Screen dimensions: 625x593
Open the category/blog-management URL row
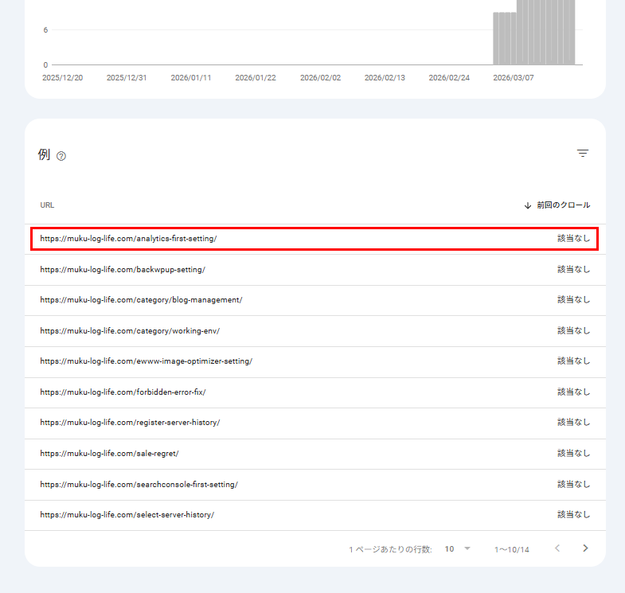141,300
